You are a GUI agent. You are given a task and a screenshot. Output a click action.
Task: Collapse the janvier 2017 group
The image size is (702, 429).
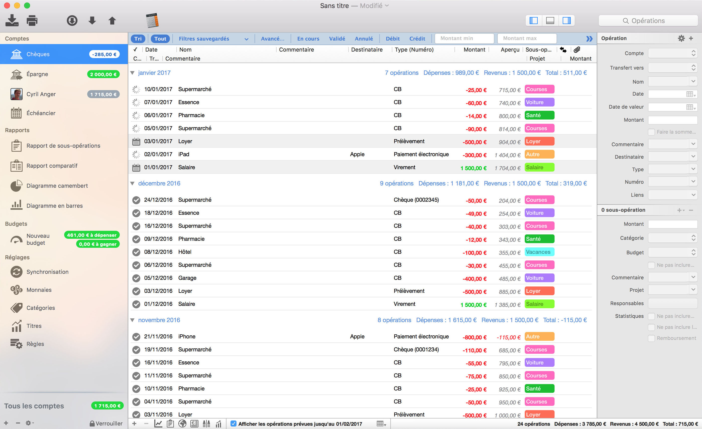(x=132, y=73)
